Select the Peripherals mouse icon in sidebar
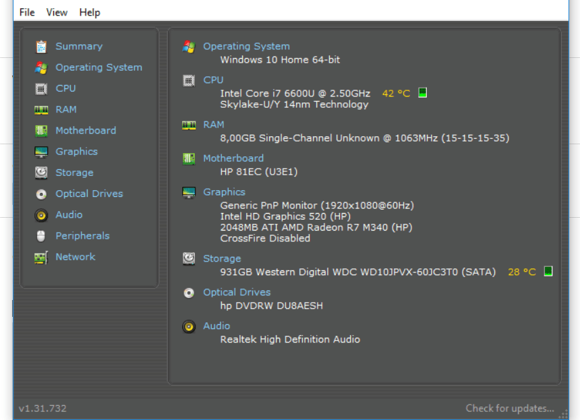580x420 pixels. (42, 236)
